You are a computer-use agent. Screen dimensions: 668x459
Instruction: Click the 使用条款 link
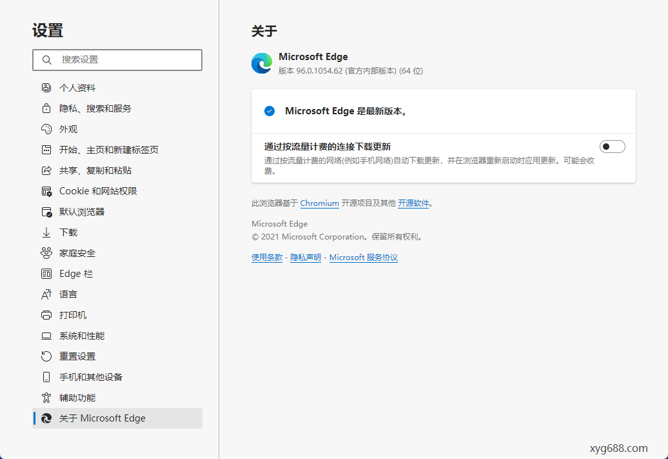point(267,257)
